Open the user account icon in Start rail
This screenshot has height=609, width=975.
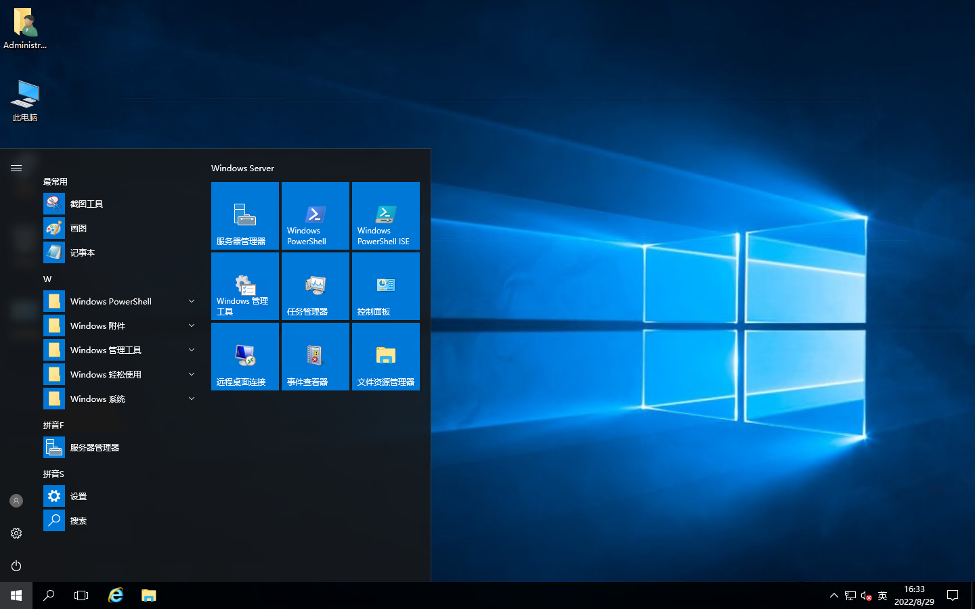point(16,501)
